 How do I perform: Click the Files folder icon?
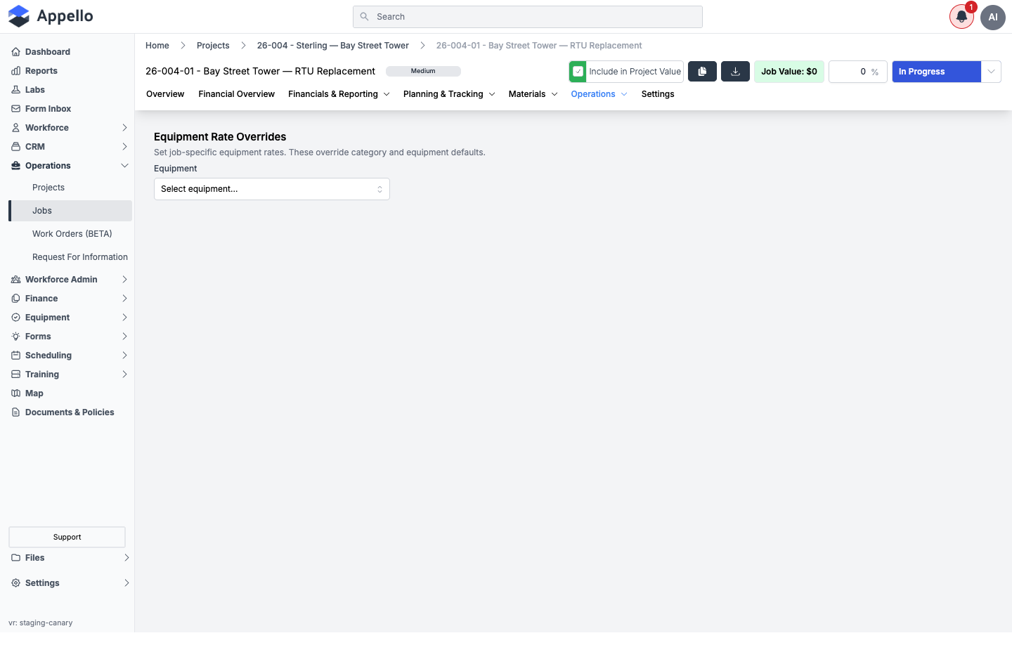15,558
